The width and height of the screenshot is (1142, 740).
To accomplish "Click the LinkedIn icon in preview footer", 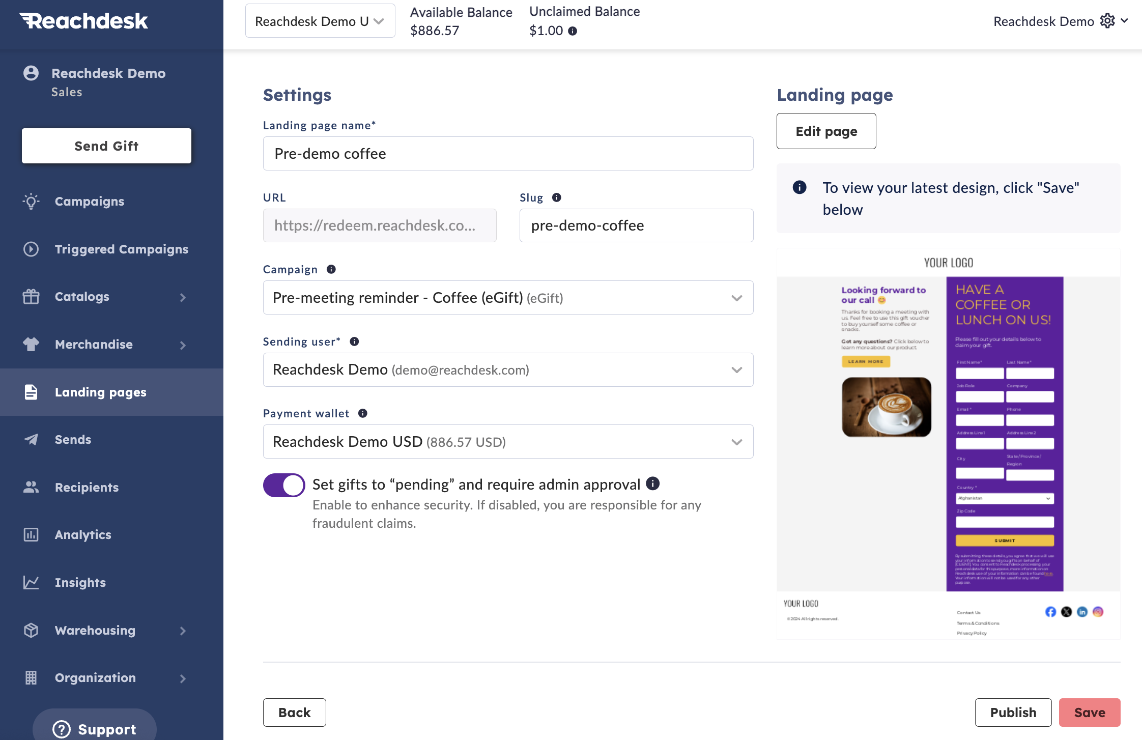I will tap(1082, 612).
